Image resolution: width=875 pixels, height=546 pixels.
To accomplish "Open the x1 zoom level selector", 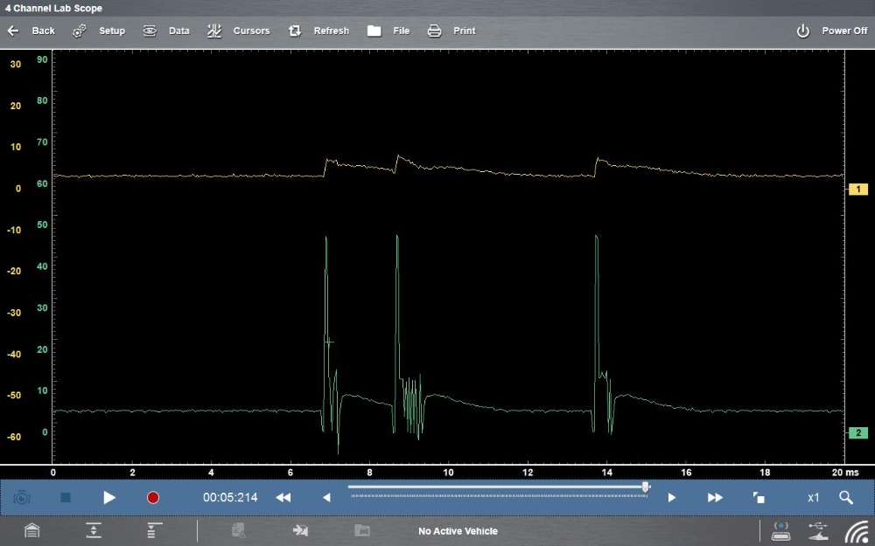I will (x=813, y=497).
